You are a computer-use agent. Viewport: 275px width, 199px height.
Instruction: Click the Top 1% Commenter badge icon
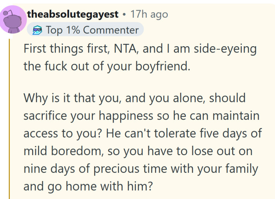[x=37, y=30]
